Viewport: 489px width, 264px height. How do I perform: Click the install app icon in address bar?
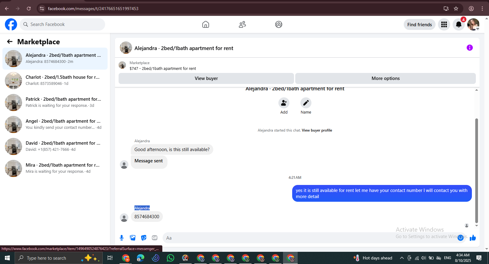446,9
